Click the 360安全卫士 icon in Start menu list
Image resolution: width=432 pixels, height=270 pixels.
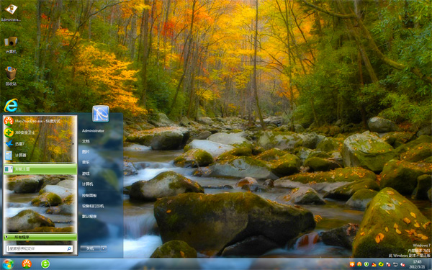pos(9,132)
